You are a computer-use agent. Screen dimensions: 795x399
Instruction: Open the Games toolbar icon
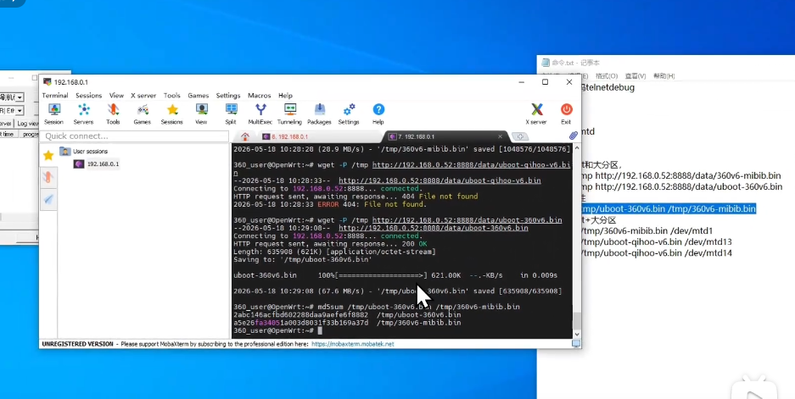(143, 114)
